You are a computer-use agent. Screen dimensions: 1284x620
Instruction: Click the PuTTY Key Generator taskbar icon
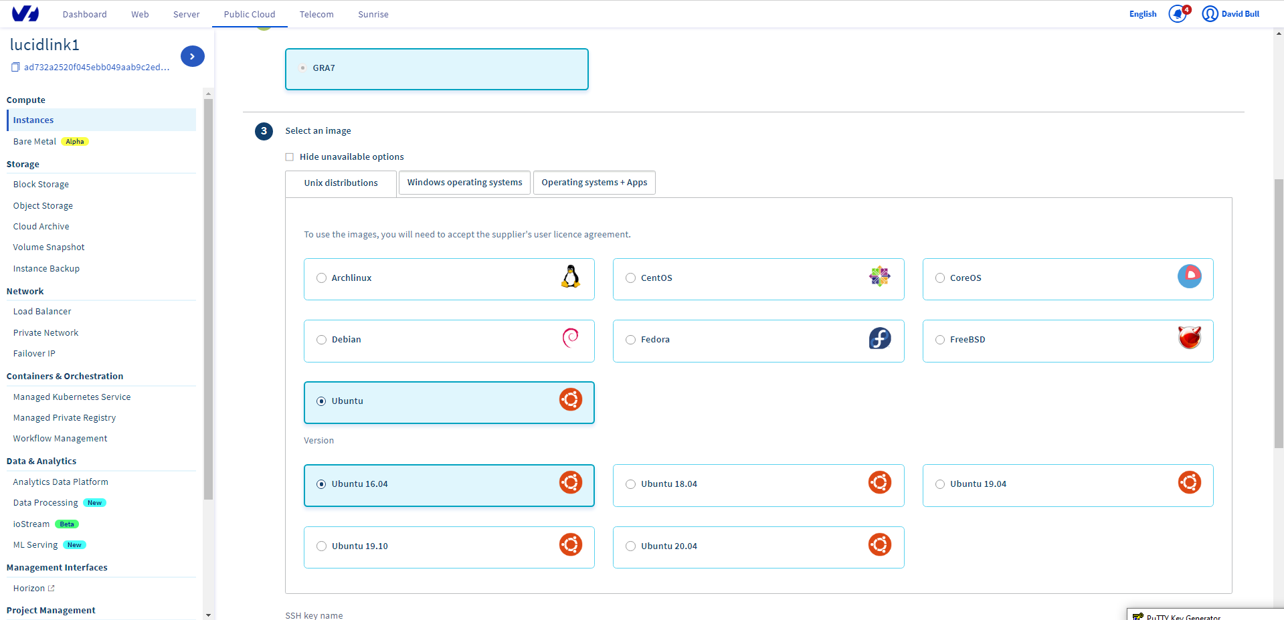[x=1138, y=617]
